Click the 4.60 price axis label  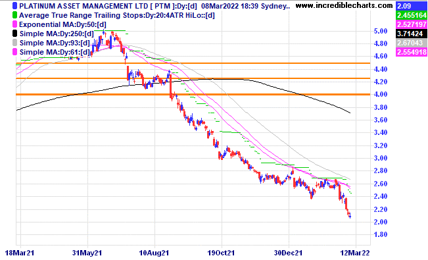(x=381, y=56)
